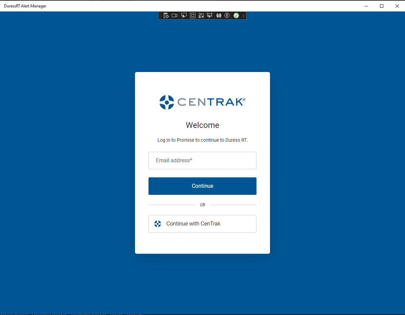Open accessibility checker person icon

[x=227, y=15]
